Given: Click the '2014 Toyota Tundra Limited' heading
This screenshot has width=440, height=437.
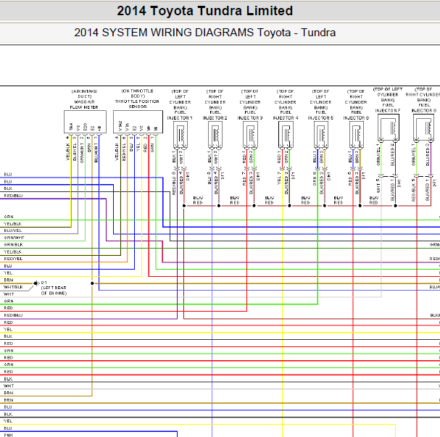Looking at the screenshot, I should (204, 11).
